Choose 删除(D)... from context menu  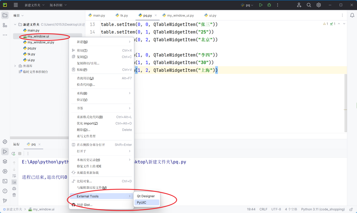coord(101,130)
